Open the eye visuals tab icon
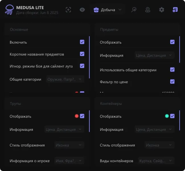185x171 pixels. (82, 10)
